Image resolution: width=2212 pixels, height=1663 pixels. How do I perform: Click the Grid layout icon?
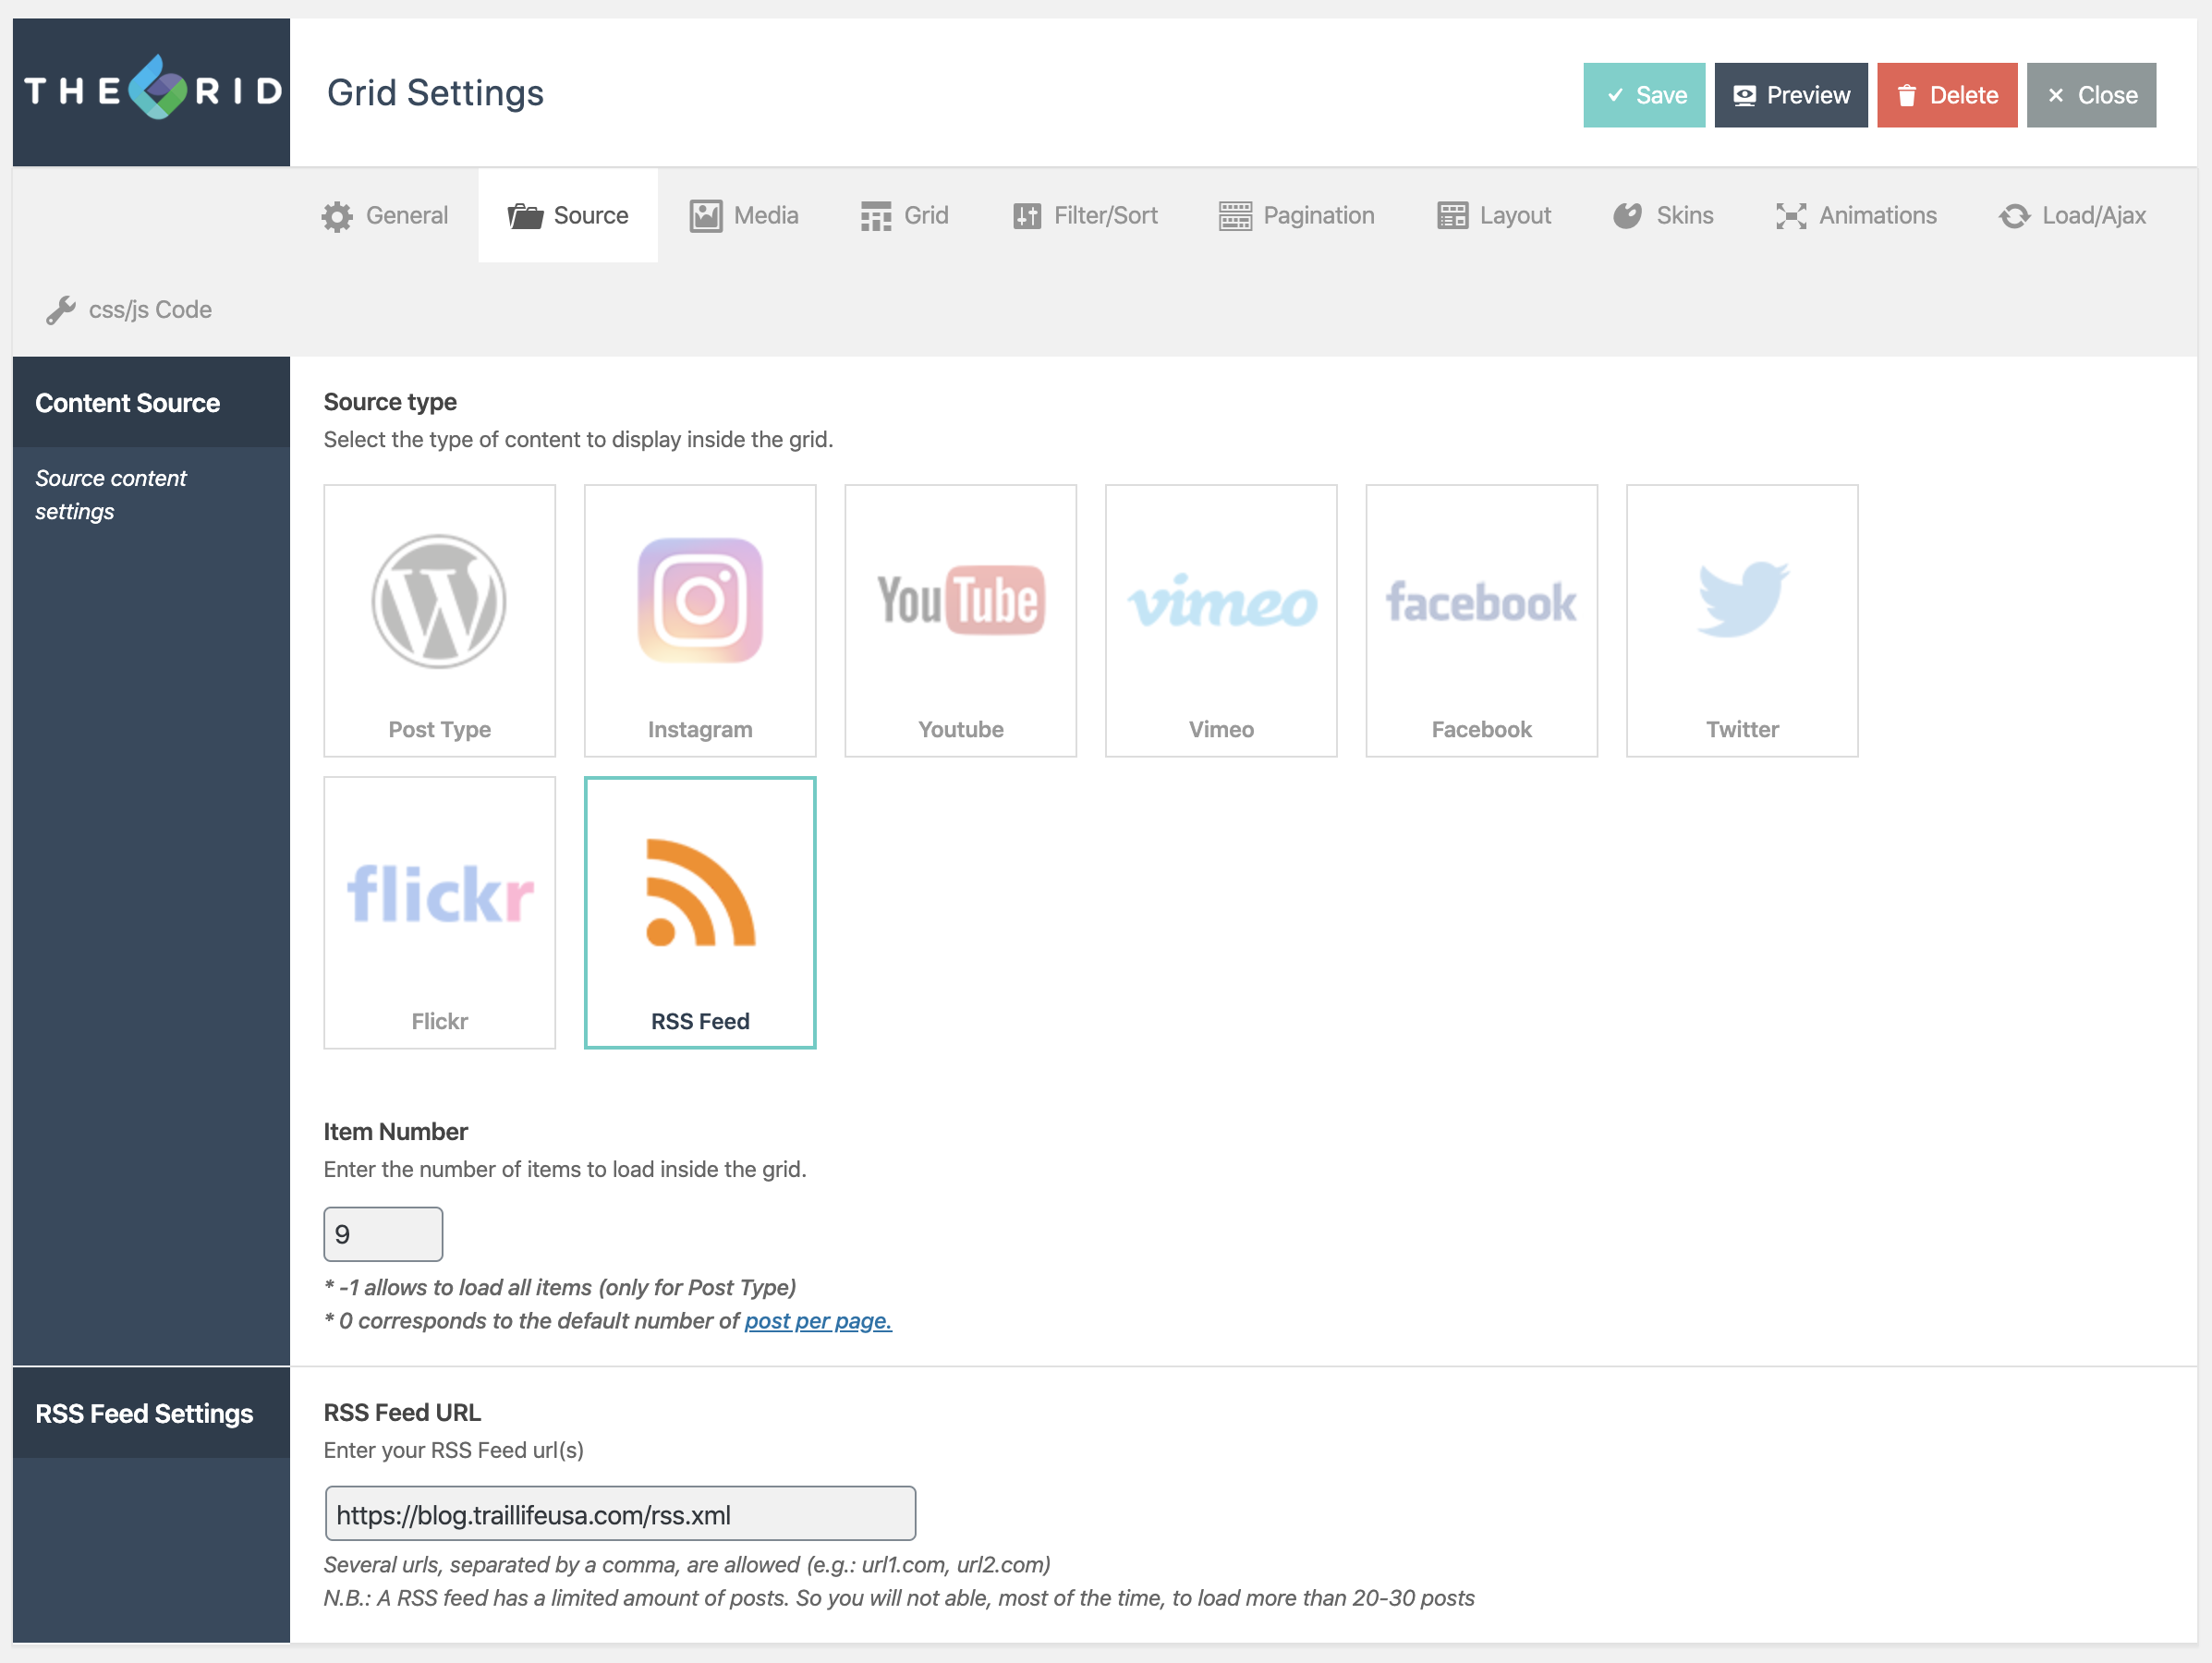pos(876,216)
